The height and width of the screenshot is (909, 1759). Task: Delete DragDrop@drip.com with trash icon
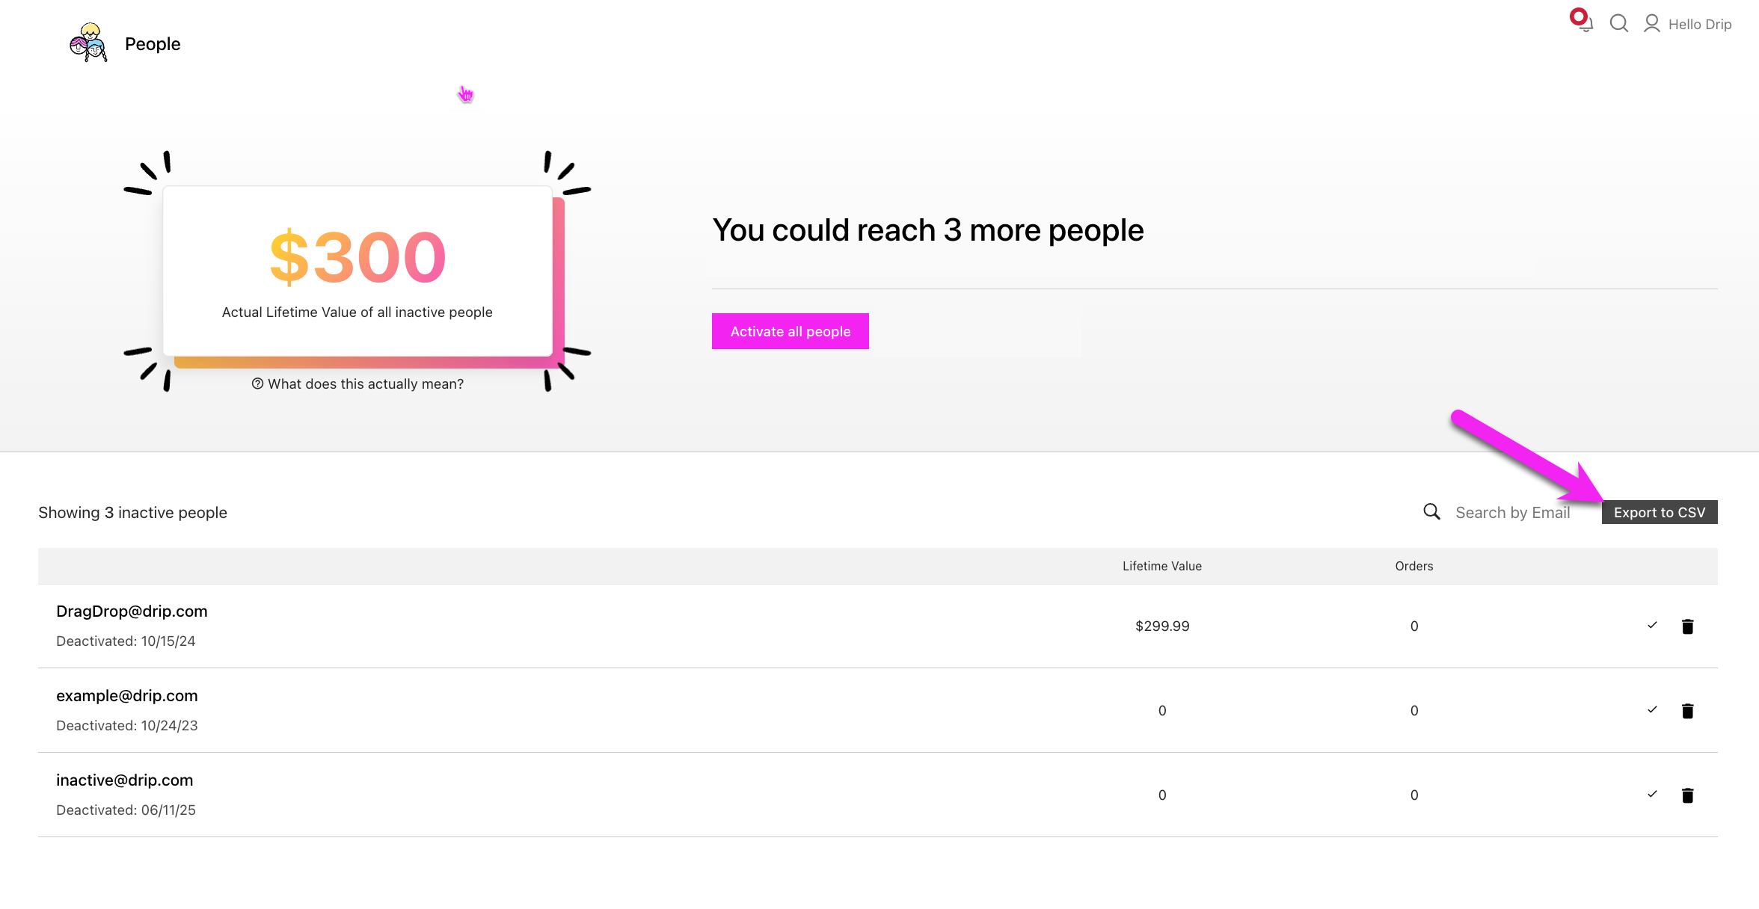[1687, 626]
